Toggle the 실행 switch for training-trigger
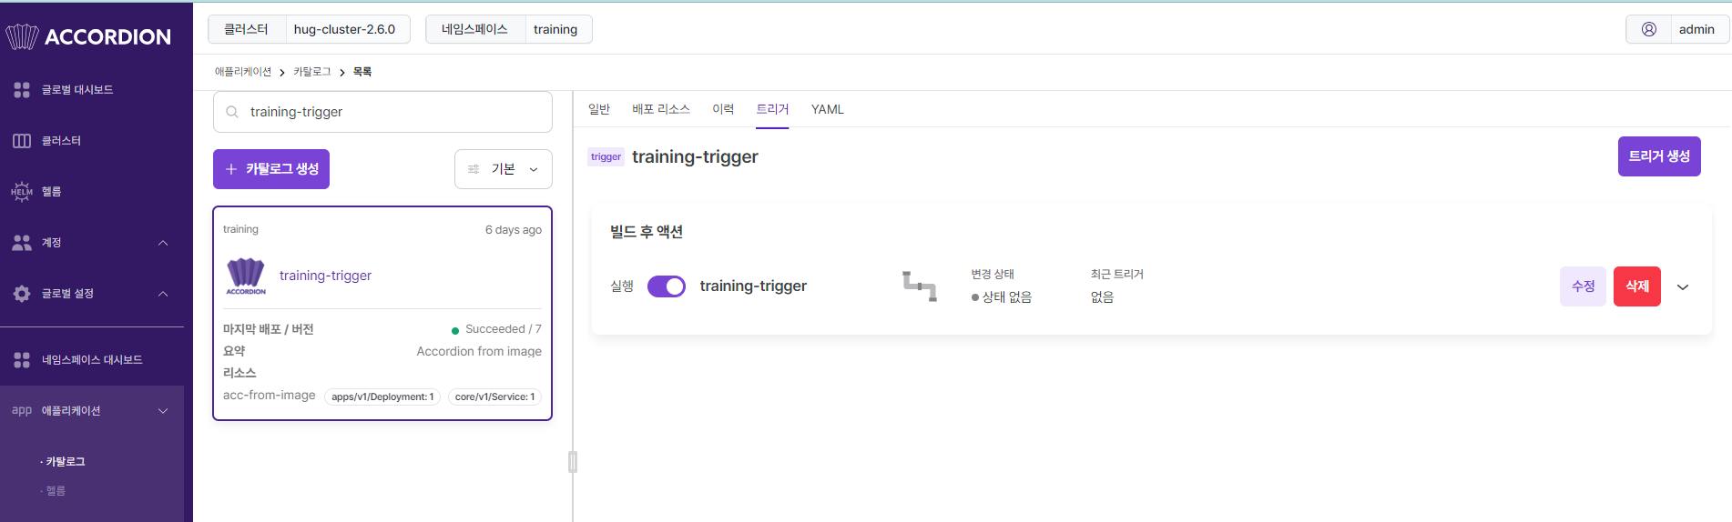Screen dimensions: 1732x522 [667, 286]
